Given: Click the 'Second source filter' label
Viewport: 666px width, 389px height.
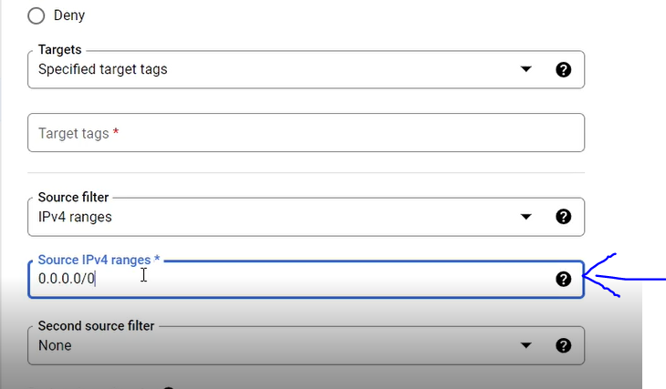Looking at the screenshot, I should pos(97,326).
